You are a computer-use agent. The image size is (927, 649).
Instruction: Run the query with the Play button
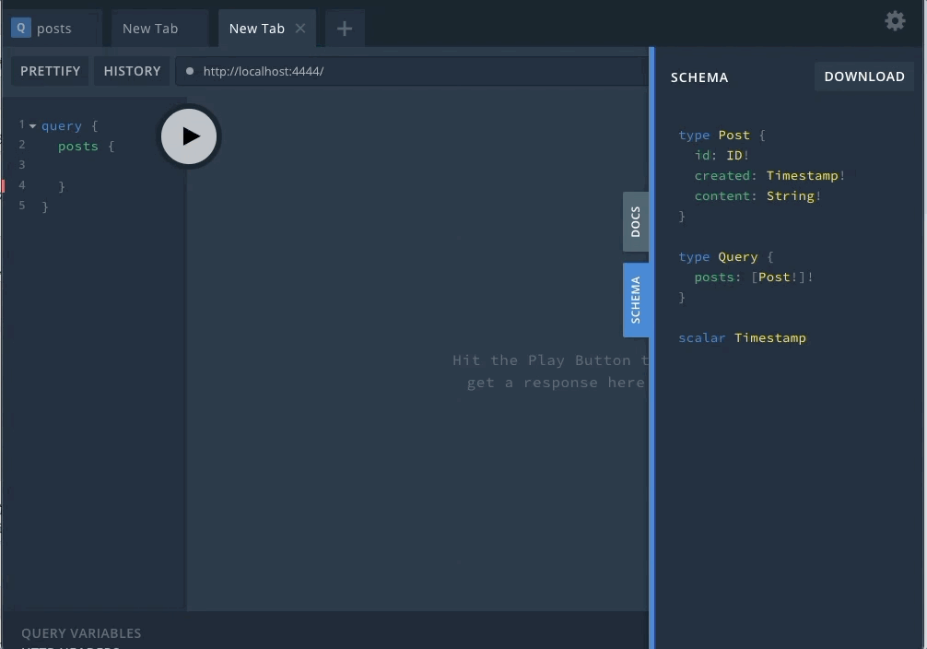189,136
